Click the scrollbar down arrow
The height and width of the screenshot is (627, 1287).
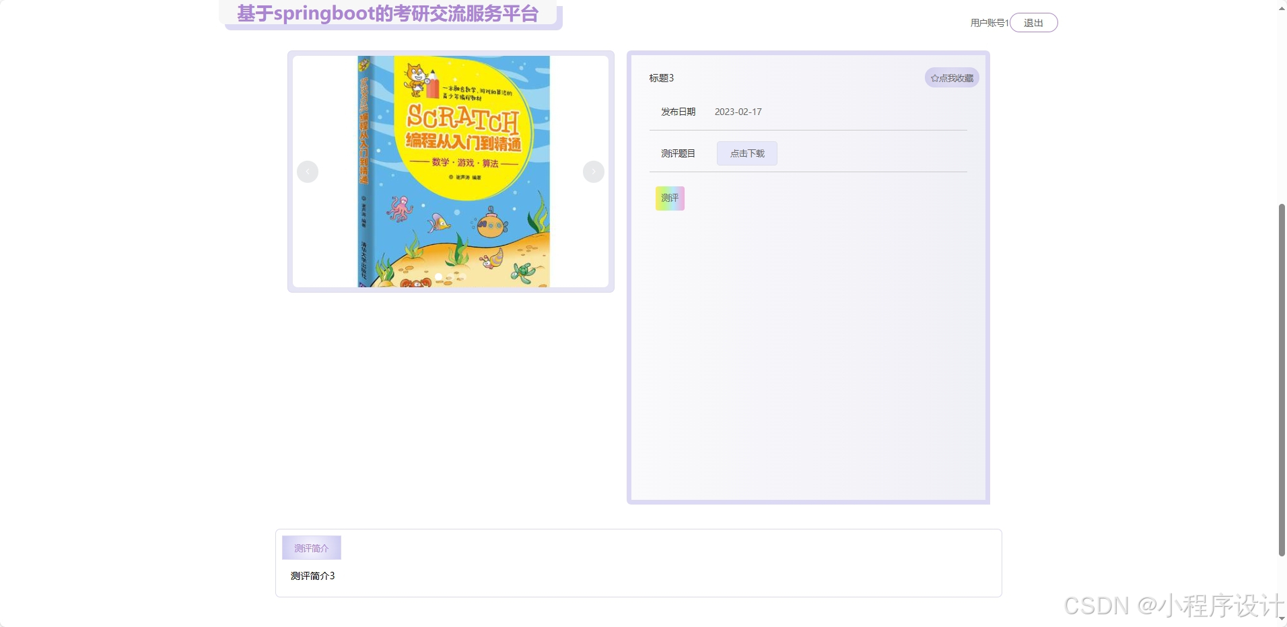[1282, 618]
